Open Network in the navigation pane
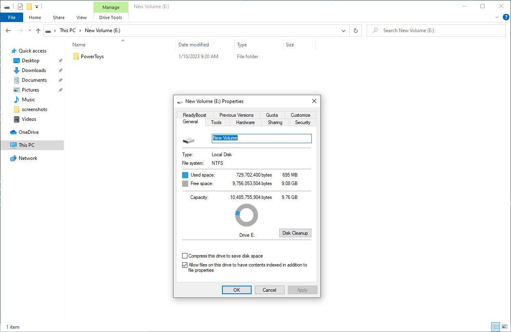Viewport: 511px width, 332px height. [x=28, y=158]
